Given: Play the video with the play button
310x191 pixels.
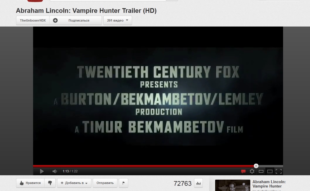Looking at the screenshot, I should tap(42, 171).
